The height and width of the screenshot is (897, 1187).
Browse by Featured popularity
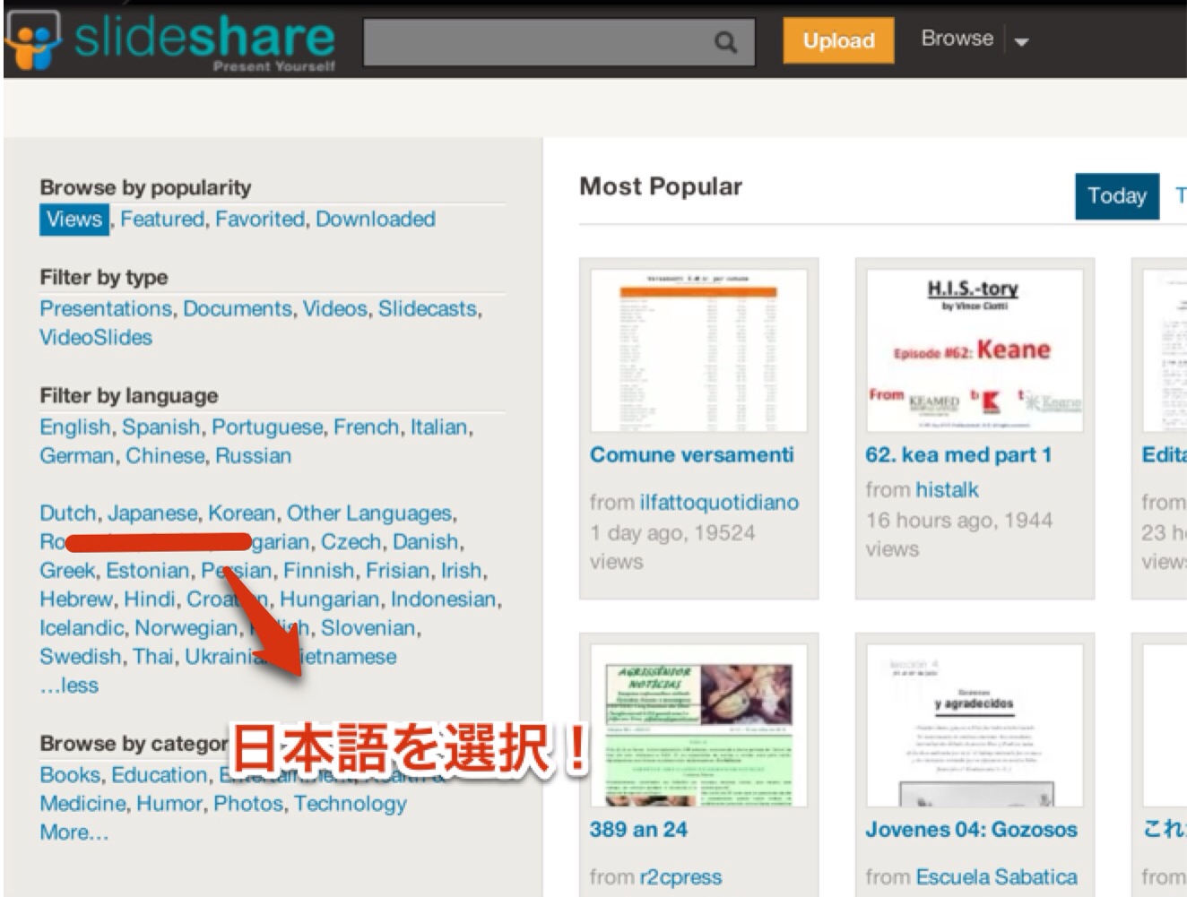162,219
